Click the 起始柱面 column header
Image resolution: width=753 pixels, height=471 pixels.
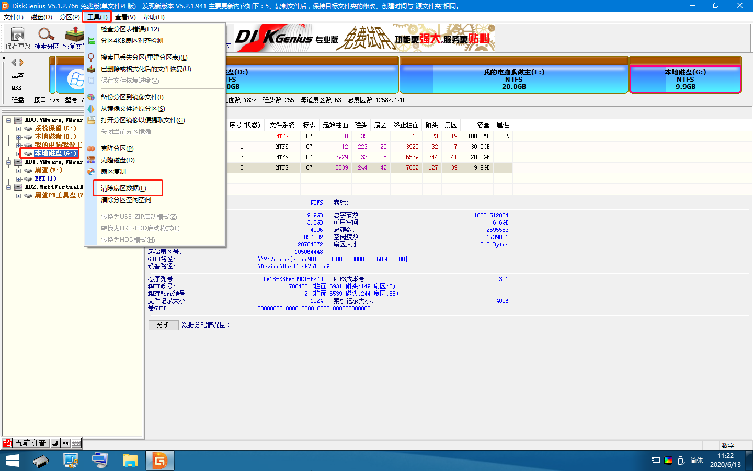[336, 125]
